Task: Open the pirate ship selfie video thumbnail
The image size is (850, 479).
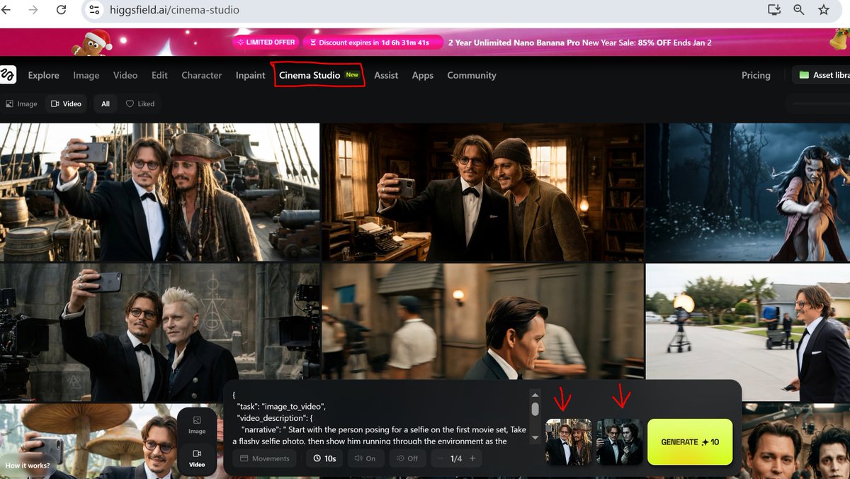Action: point(159,192)
